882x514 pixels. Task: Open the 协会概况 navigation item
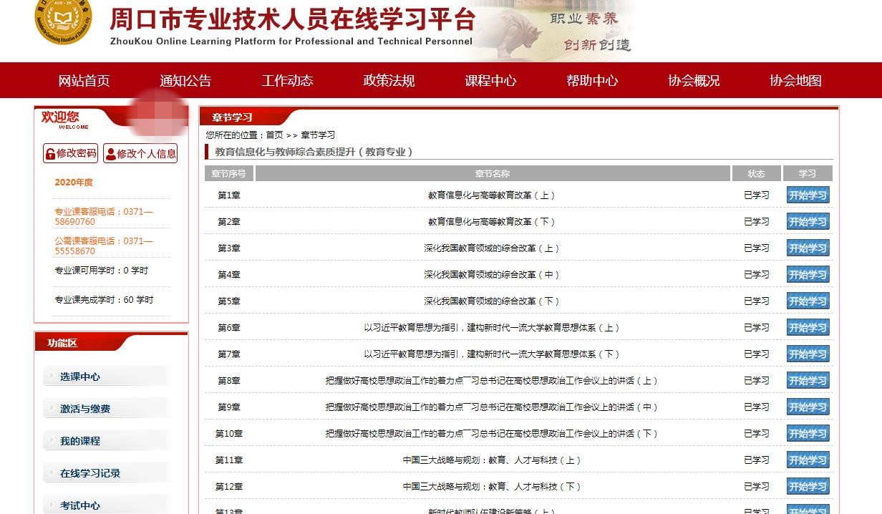click(694, 81)
